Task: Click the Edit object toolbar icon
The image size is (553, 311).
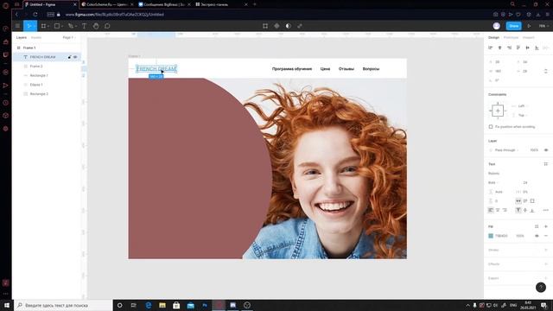Action: click(265, 26)
